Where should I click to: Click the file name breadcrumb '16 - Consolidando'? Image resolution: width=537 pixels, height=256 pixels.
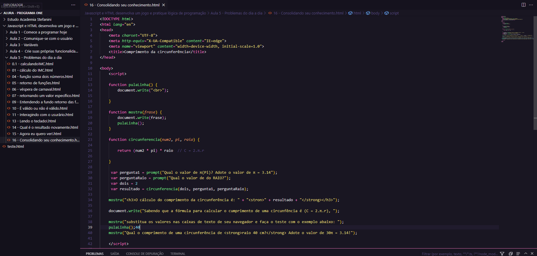tap(308, 13)
